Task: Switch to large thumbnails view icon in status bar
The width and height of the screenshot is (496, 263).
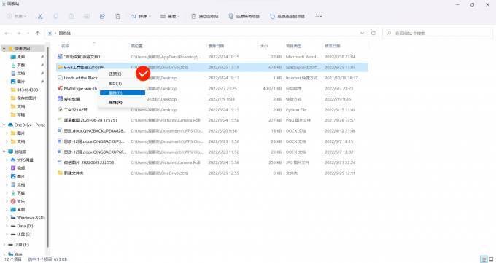Action: pos(491,259)
